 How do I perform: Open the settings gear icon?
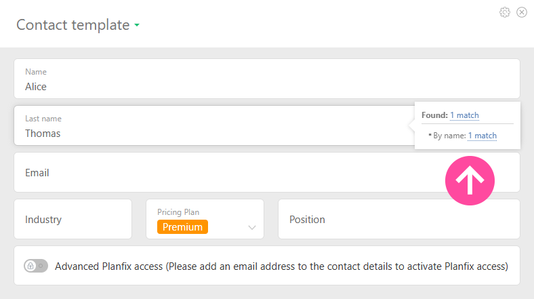click(x=504, y=12)
